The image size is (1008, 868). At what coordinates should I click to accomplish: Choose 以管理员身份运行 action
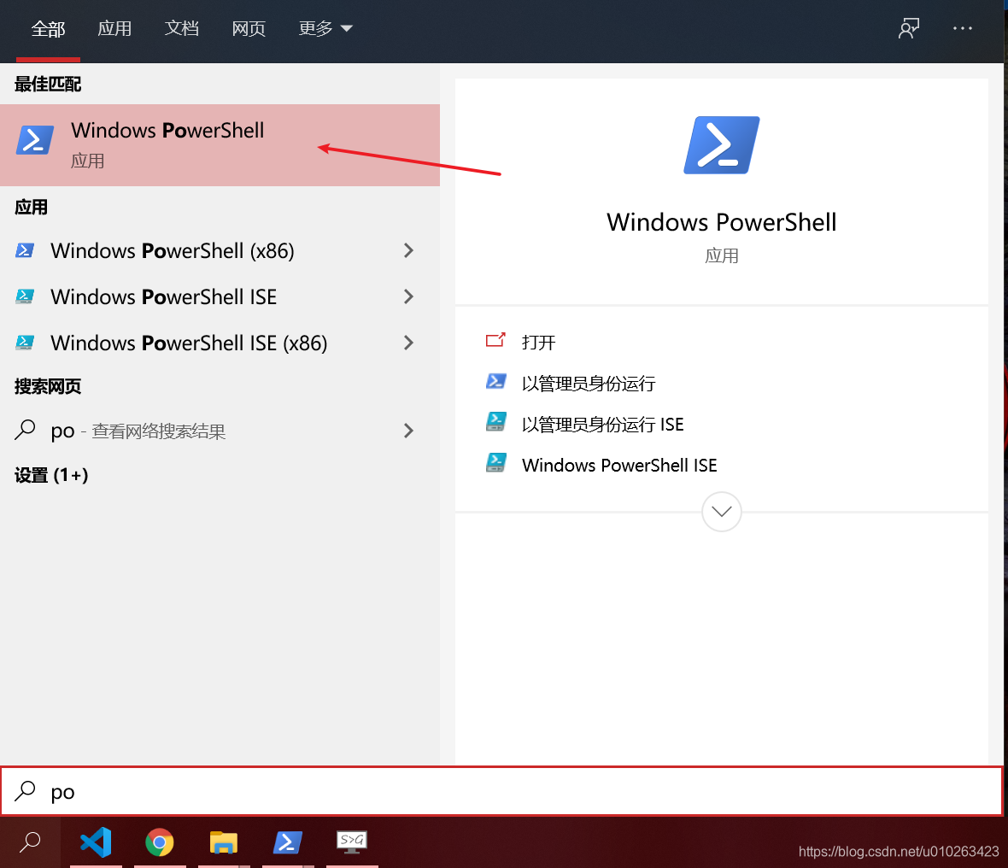[x=589, y=384]
